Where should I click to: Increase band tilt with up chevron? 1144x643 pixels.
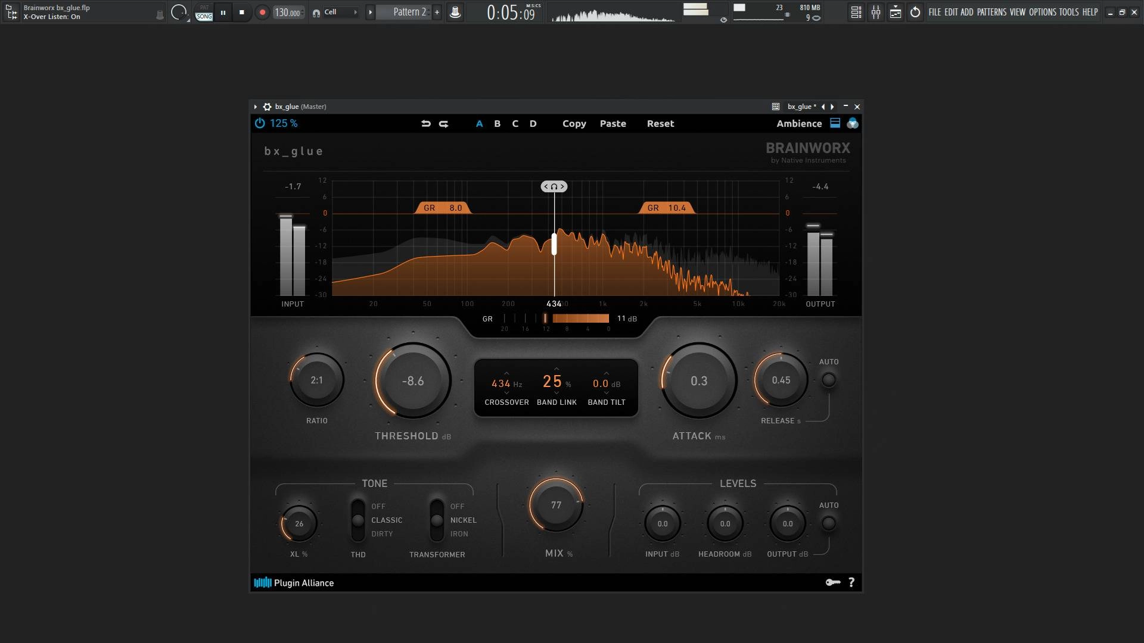pos(607,373)
